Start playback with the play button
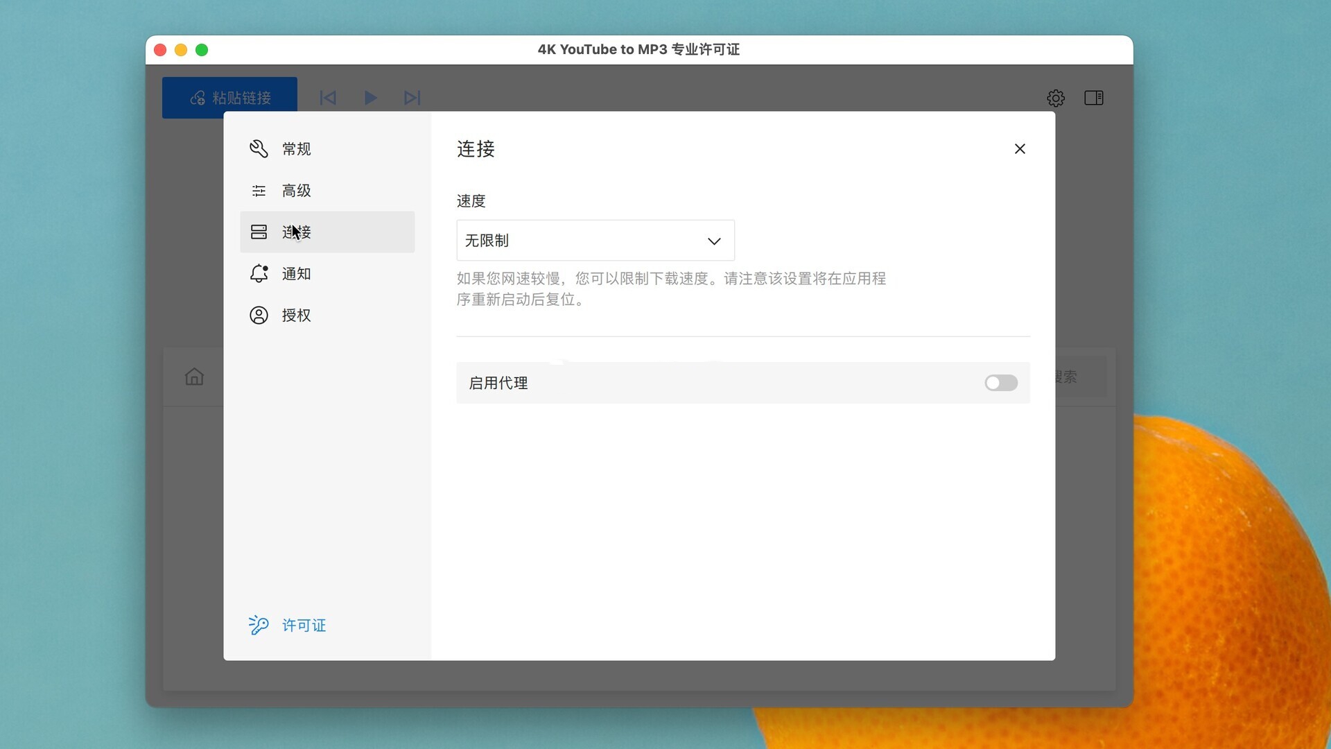Screen dimensions: 1331x749 371,98
